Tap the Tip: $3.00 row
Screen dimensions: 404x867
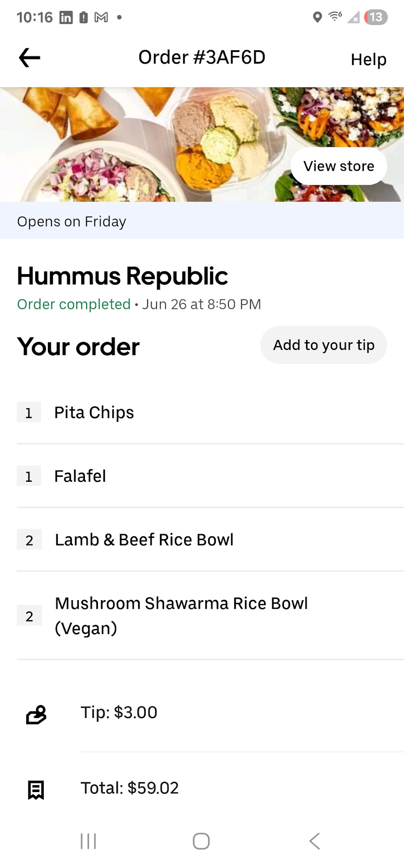point(119,713)
